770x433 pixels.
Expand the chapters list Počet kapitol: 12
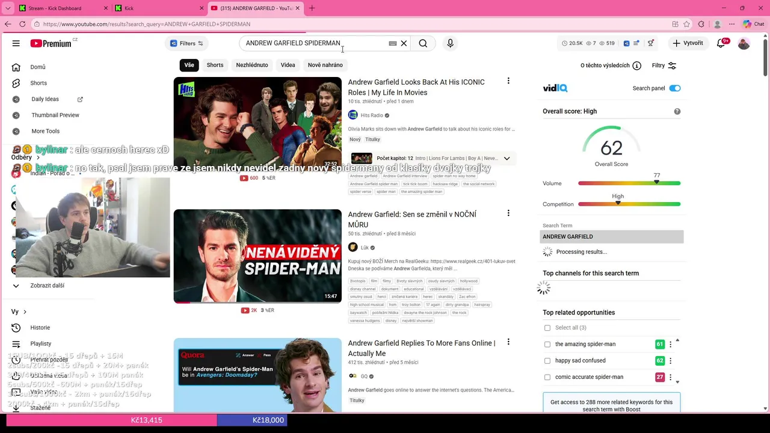click(507, 158)
